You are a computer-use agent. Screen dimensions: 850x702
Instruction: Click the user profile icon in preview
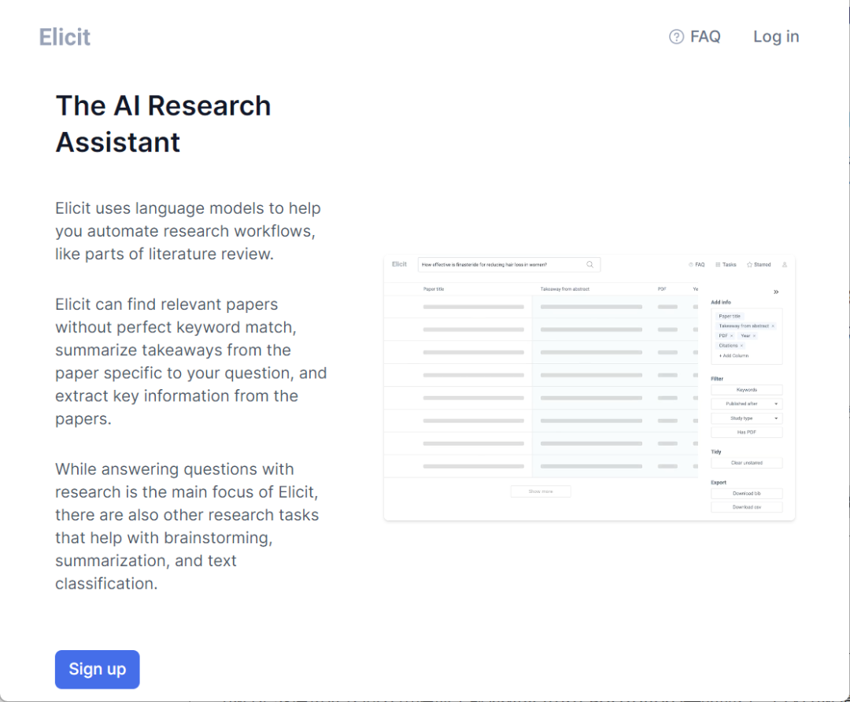coord(785,265)
